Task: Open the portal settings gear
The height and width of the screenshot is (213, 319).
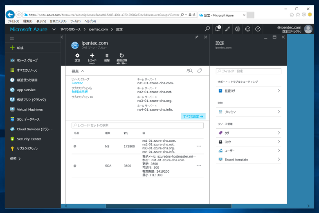Action: pos(238,29)
